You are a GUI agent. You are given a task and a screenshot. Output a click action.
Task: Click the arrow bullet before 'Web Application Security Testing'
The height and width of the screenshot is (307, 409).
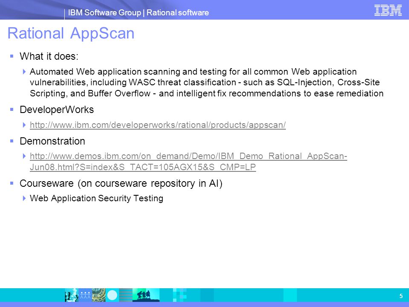[24, 198]
